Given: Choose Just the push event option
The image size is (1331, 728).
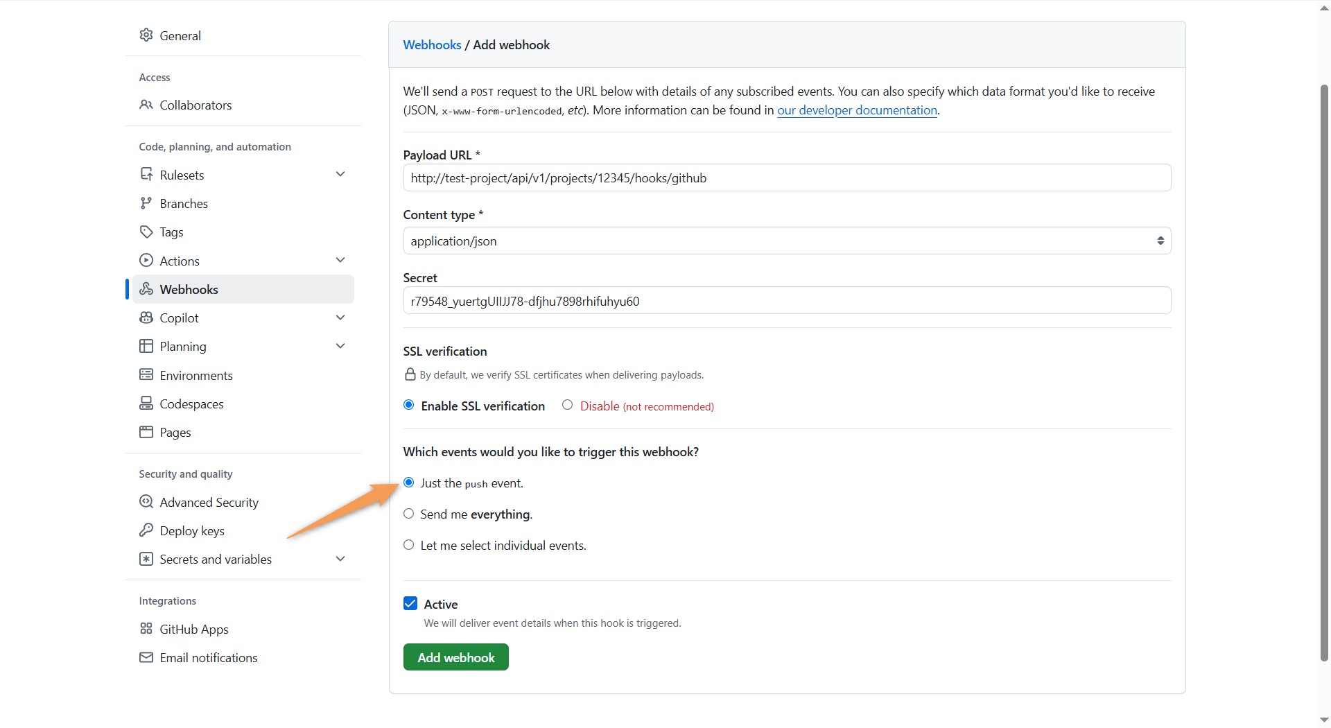Looking at the screenshot, I should [x=409, y=483].
